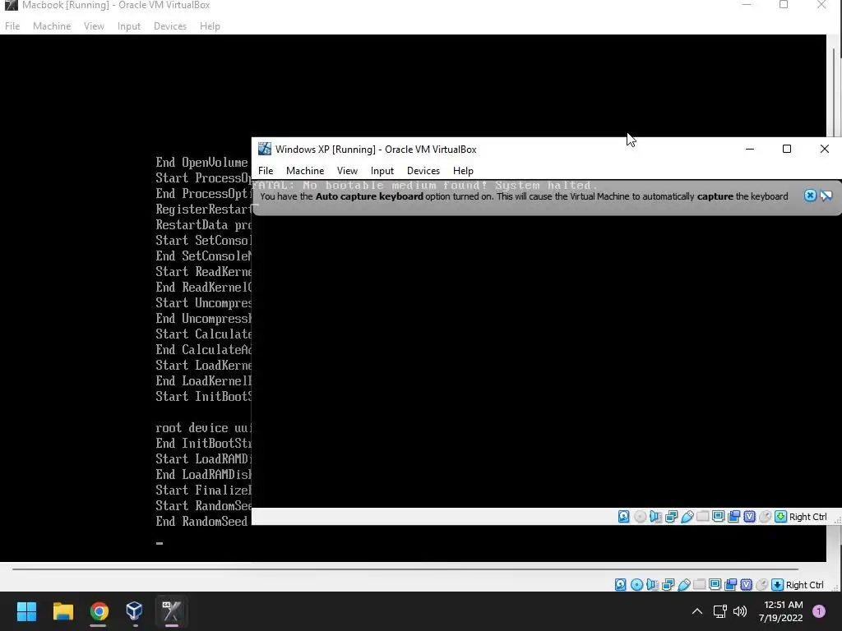Open File menu in Windows XP window
The image size is (842, 631).
click(266, 171)
